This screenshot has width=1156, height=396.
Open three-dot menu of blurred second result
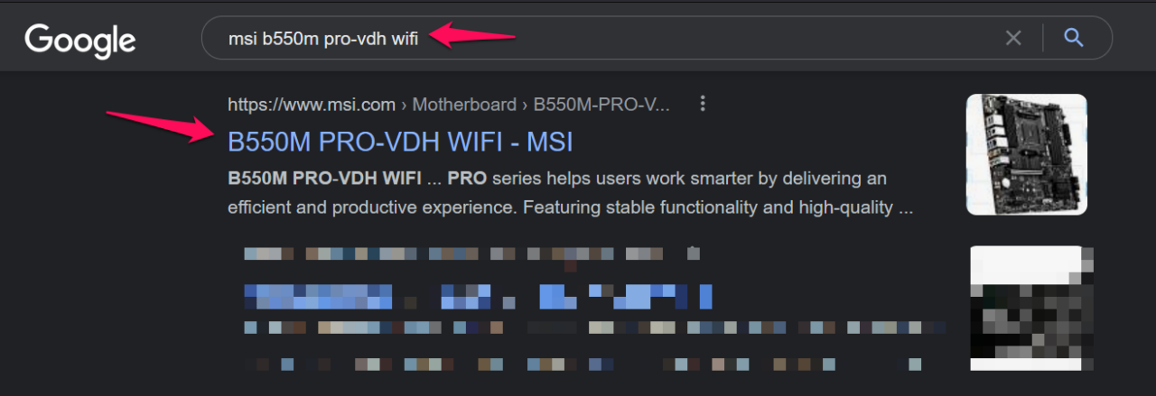tap(693, 253)
